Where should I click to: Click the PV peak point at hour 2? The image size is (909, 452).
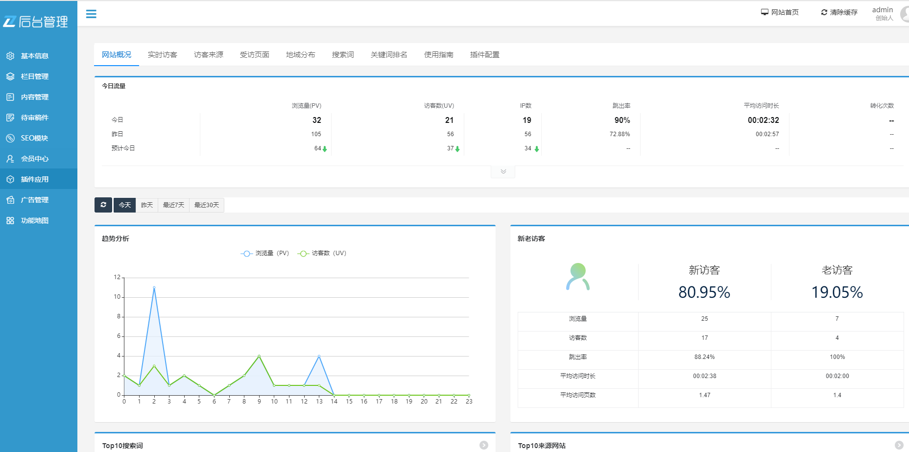[x=154, y=287]
